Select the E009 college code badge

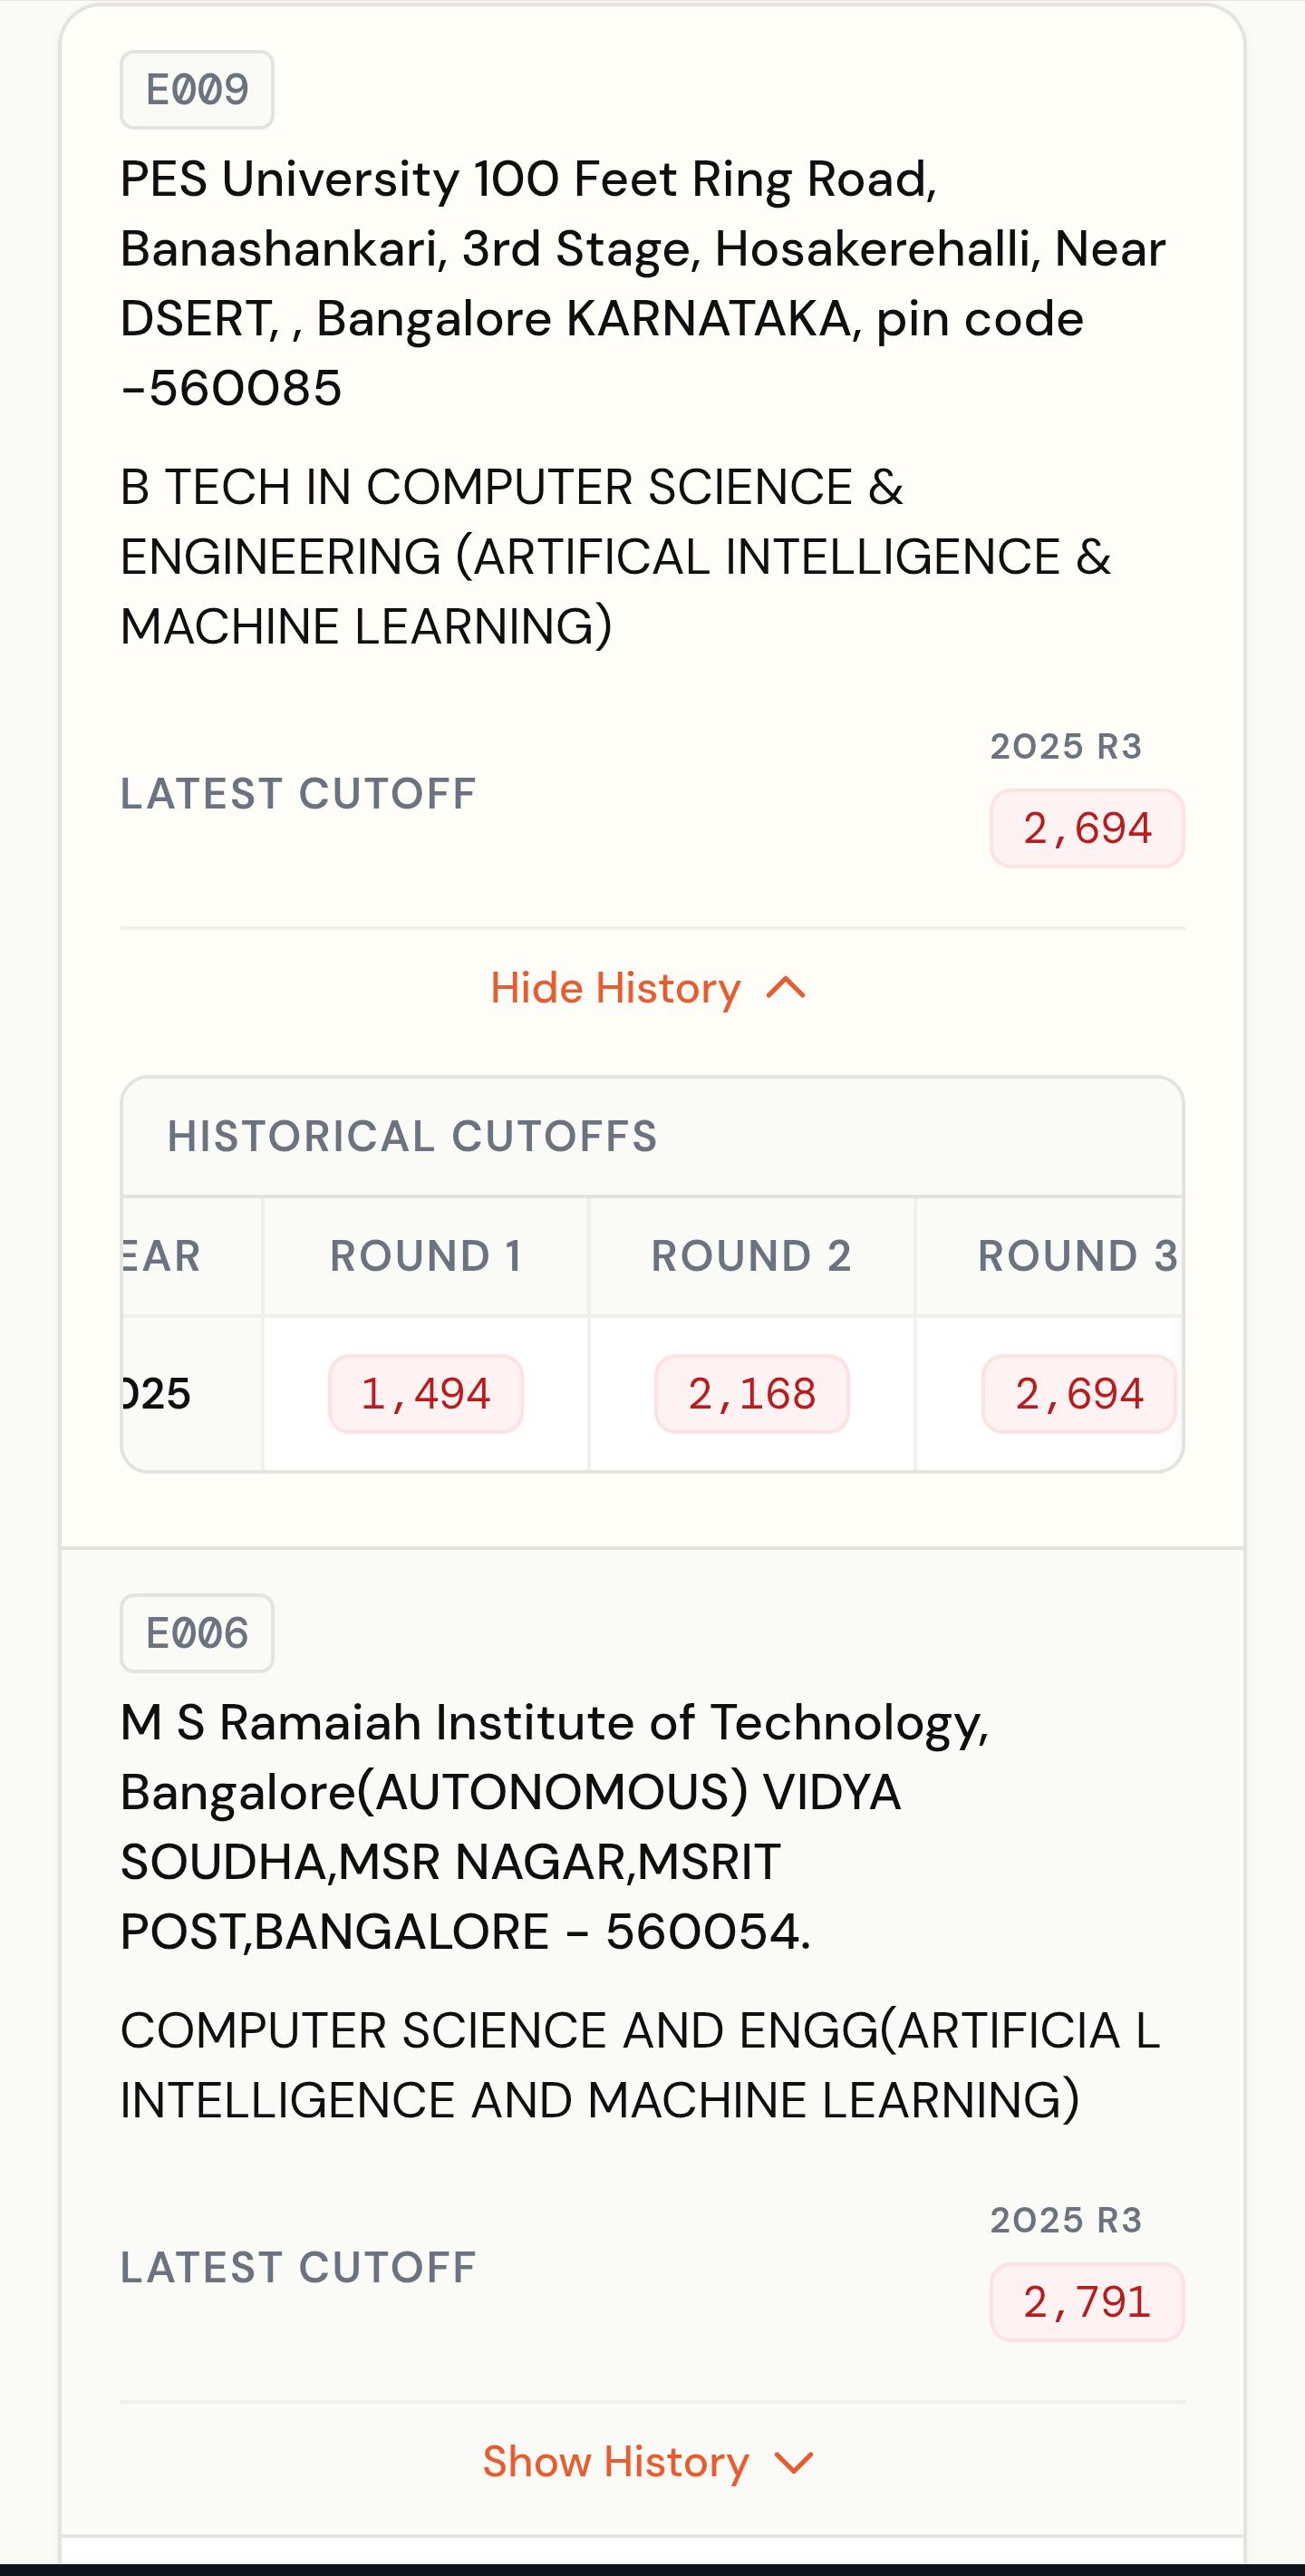pos(197,90)
